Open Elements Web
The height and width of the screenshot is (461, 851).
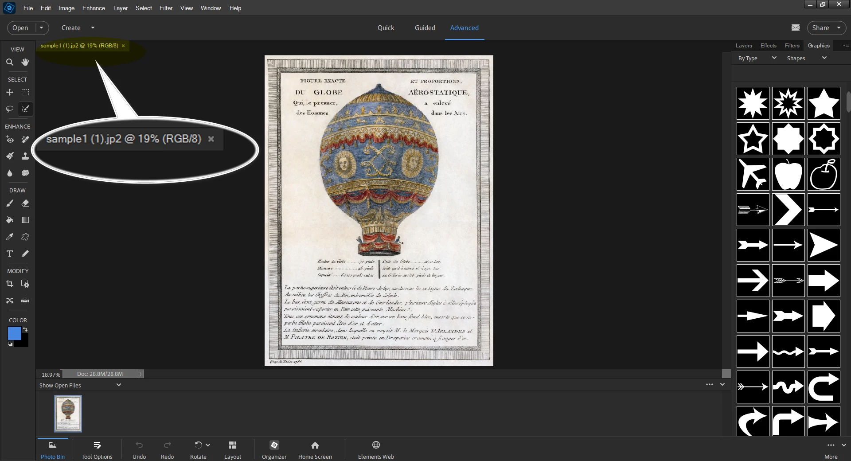click(376, 449)
